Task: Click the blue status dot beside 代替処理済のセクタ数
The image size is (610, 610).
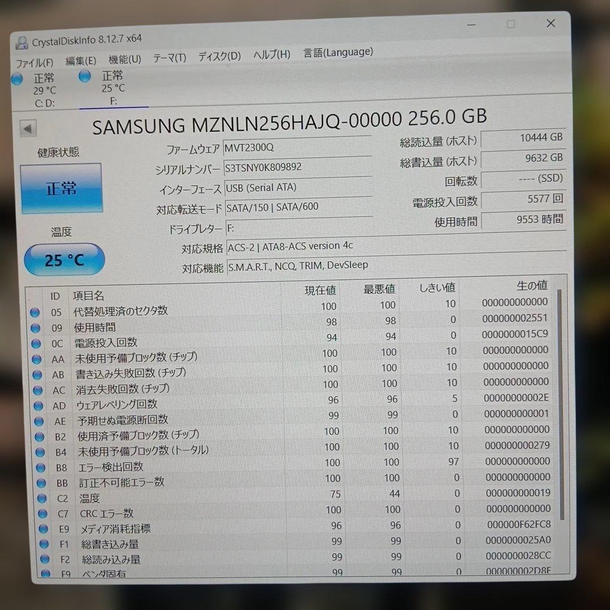Action: click(34, 311)
